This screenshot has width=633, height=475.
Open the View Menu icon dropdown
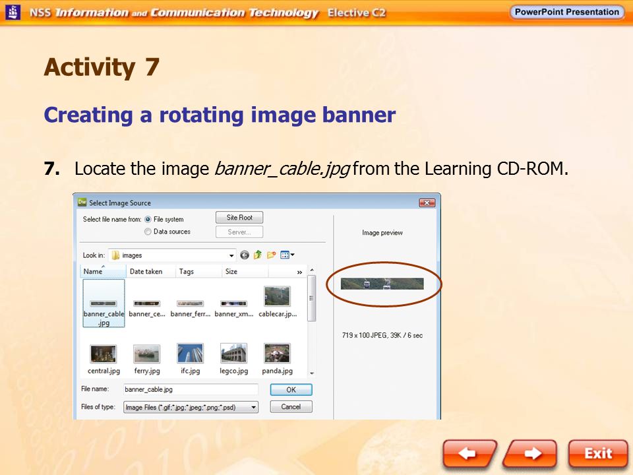click(x=287, y=255)
